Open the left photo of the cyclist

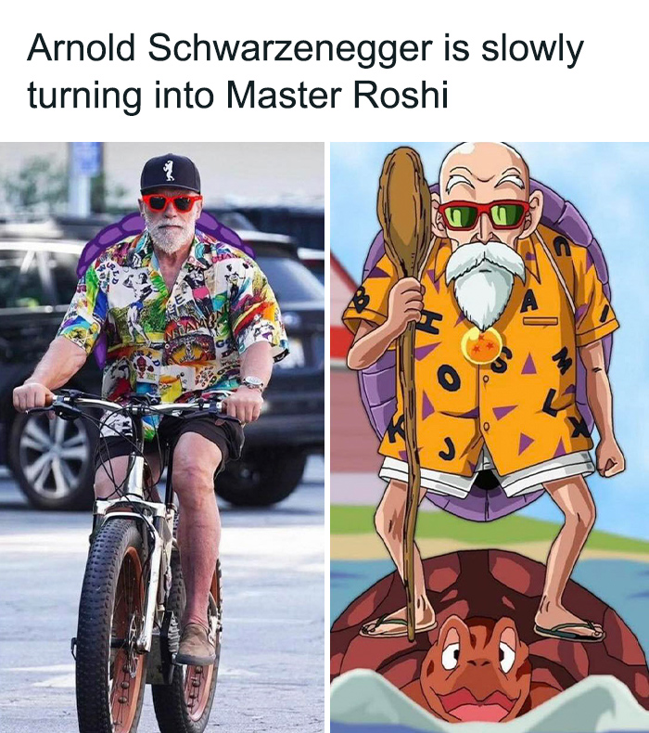pos(162,437)
